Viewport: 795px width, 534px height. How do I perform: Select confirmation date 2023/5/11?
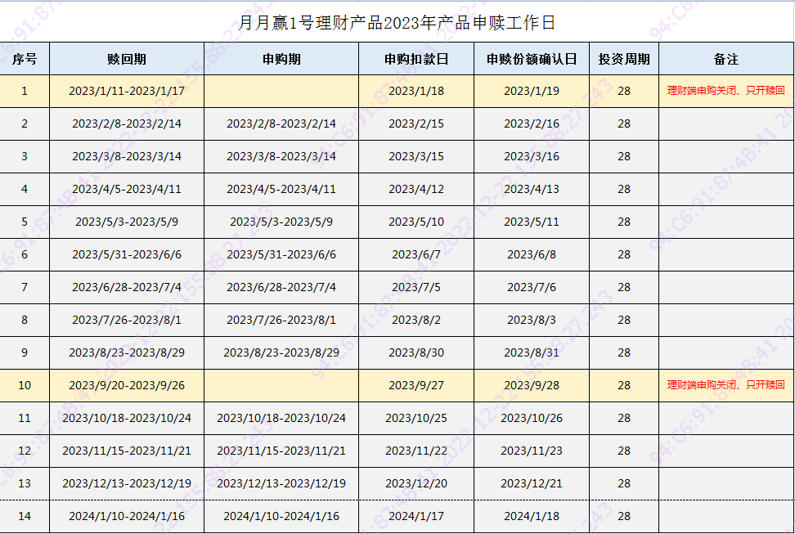coord(532,222)
